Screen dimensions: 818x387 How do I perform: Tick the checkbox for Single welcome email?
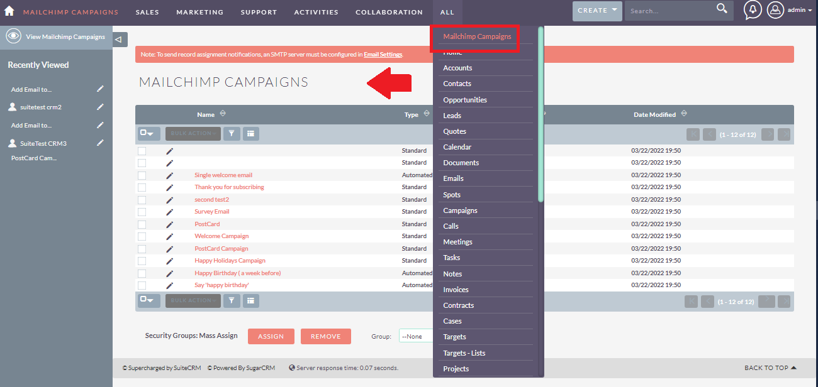tap(142, 175)
